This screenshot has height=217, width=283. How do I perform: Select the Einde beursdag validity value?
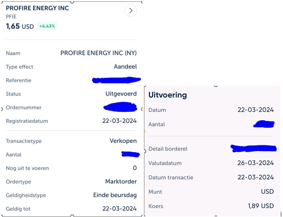(x=115, y=195)
